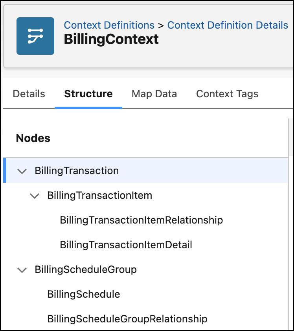Stay on the Structure tab

pyautogui.click(x=88, y=94)
